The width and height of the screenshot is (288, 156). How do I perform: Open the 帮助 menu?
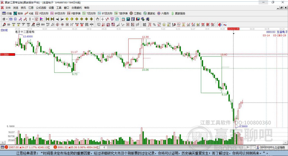(x=87, y=8)
